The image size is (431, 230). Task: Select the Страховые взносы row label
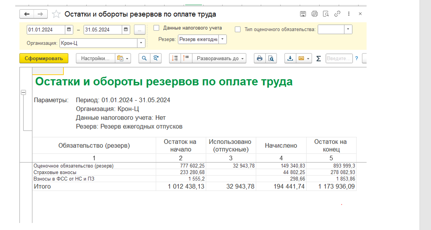point(55,172)
